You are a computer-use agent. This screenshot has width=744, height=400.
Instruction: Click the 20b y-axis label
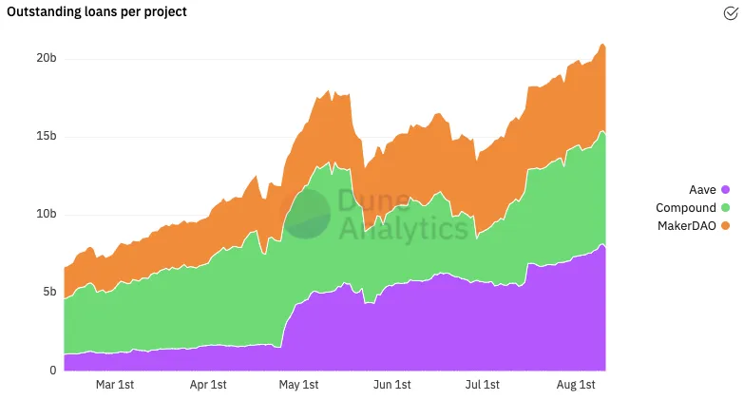[47, 58]
